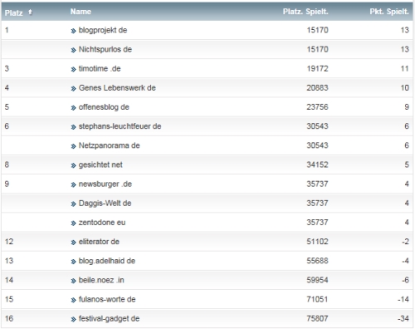Viewport: 415px width, 329px height.
Task: Open the blog.adelhaid de link
Action: click(x=107, y=261)
